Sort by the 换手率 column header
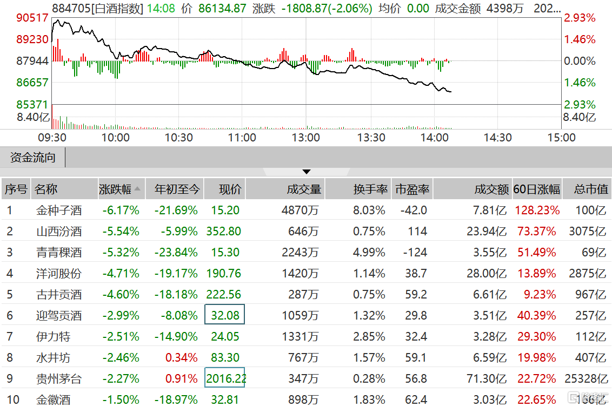This screenshot has height=407, width=612. point(358,189)
